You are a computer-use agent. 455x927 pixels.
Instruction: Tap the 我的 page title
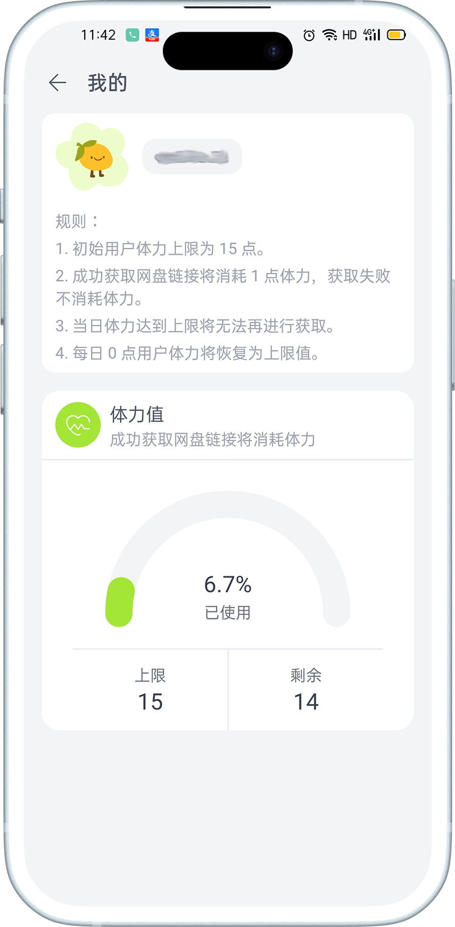[107, 83]
